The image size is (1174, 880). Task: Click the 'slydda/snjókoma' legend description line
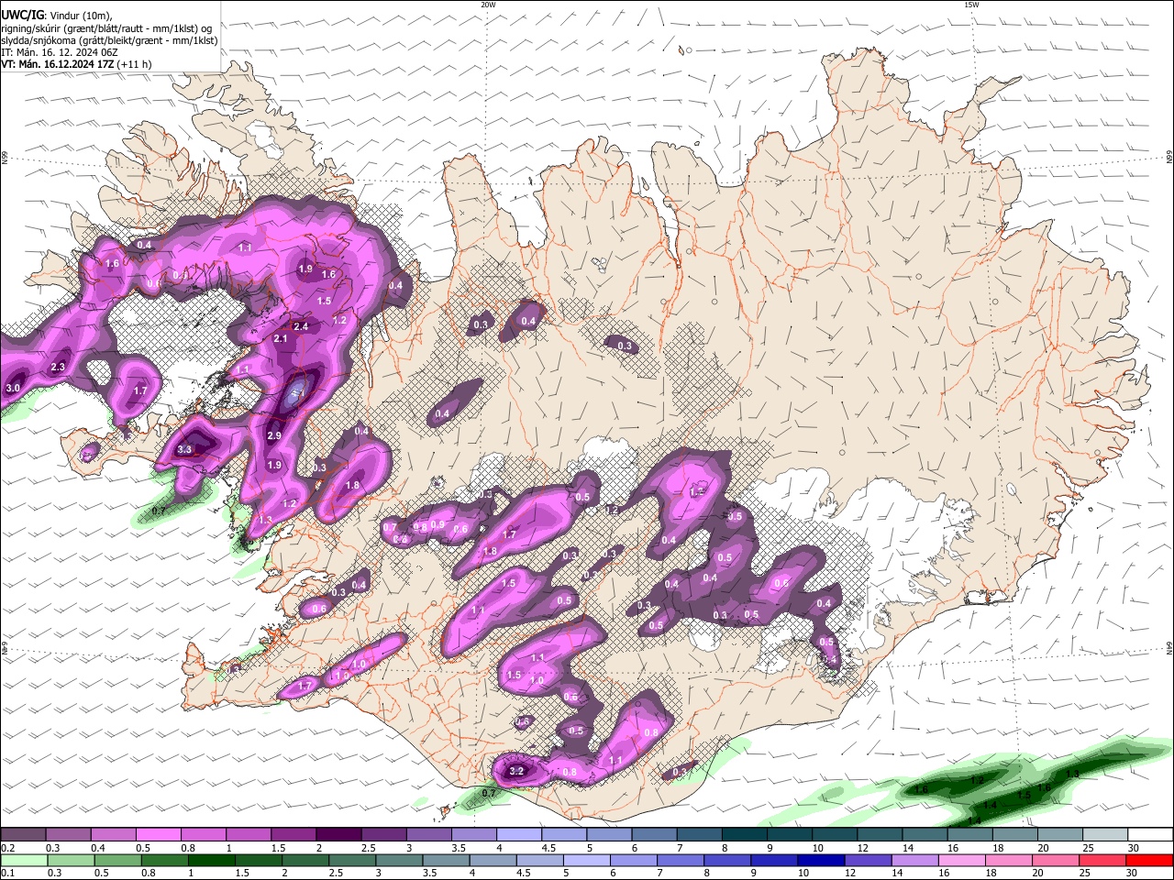[109, 40]
